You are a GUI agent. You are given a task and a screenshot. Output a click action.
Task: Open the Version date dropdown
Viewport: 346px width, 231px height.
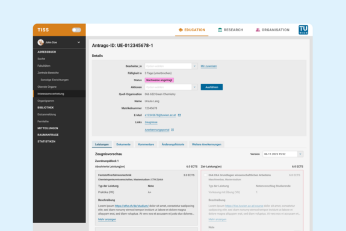(283, 154)
